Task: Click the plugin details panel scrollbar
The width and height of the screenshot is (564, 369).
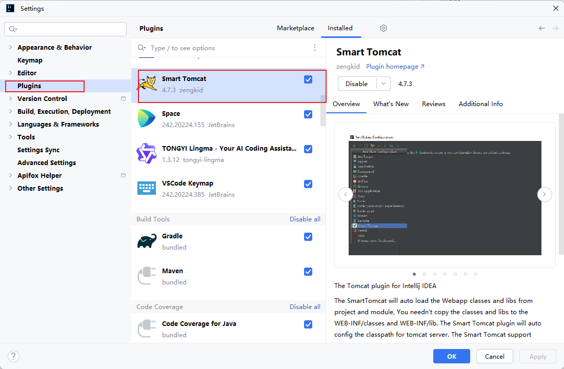Action: [x=561, y=184]
